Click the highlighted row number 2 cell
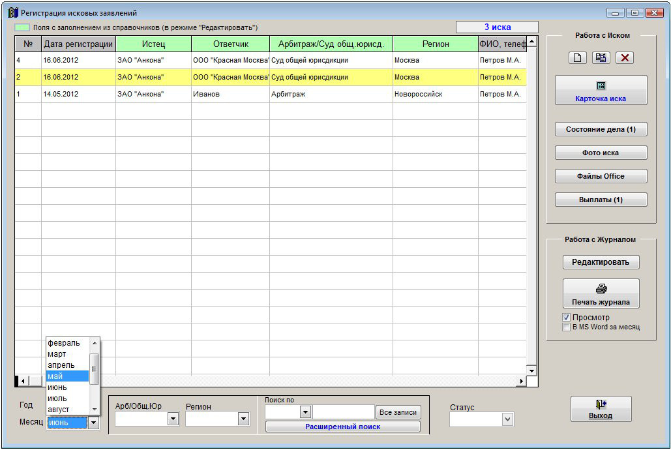671x450 pixels. pyautogui.click(x=28, y=78)
